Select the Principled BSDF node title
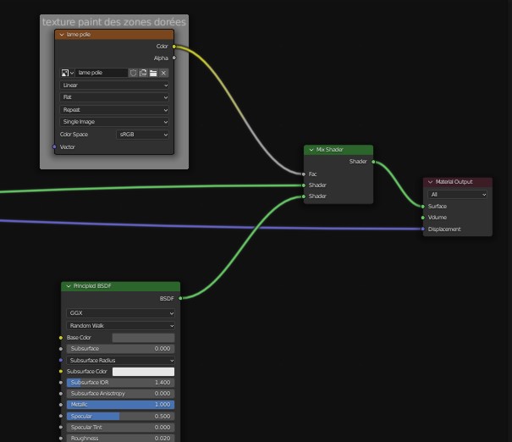This screenshot has height=442, width=512. pos(92,286)
